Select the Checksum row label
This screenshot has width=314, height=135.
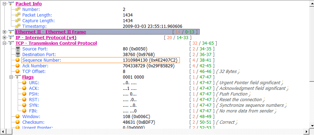click(33, 122)
